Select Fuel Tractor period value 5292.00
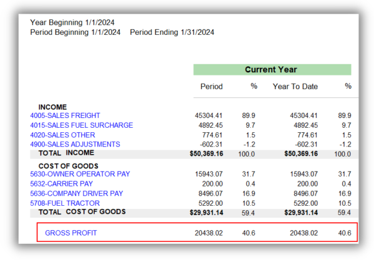374x260 pixels. (x=211, y=203)
